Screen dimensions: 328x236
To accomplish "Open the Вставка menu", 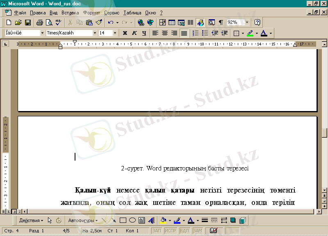I will tap(70, 13).
